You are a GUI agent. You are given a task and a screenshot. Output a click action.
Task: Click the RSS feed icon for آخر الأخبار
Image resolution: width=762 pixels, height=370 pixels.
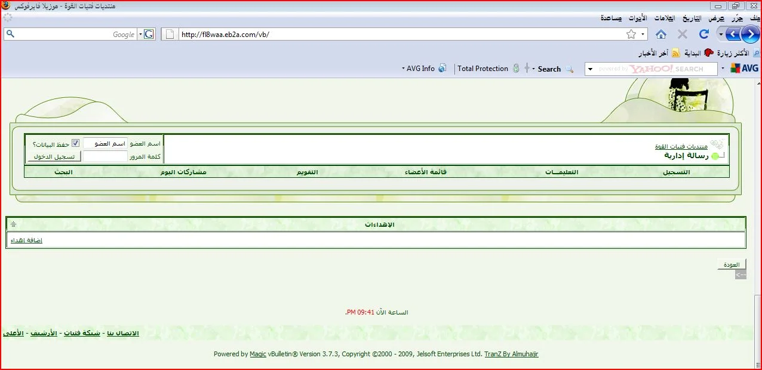(x=675, y=53)
